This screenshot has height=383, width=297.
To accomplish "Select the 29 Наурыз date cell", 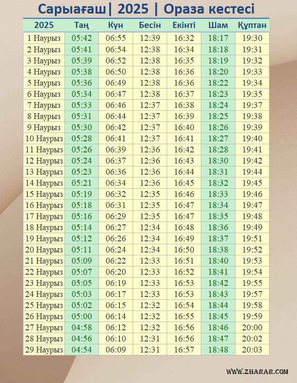I will (x=44, y=350).
